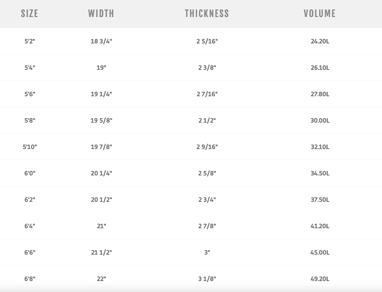The width and height of the screenshot is (382, 292).
Task: Select the 5'2" size cell
Action: (30, 41)
